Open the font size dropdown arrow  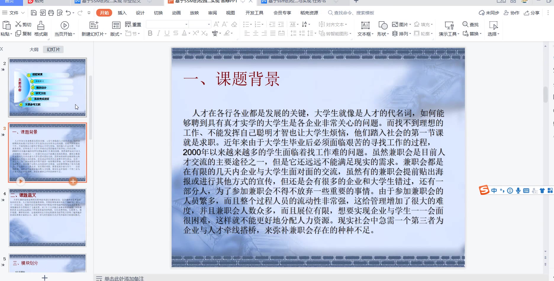(209, 24)
